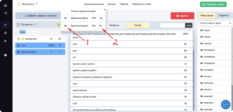
Task: Select the word row 'спб'
Action: click(131, 103)
